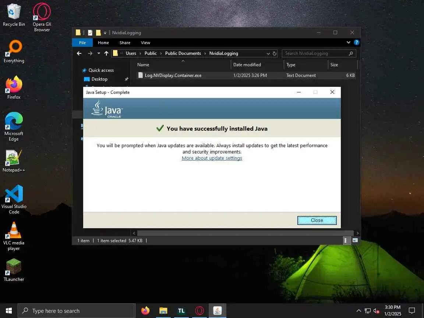Image resolution: width=424 pixels, height=318 pixels.
Task: Open the Home ribbon tab
Action: pyautogui.click(x=103, y=43)
